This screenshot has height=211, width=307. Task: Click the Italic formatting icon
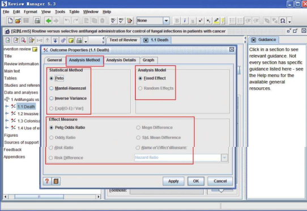point(185,20)
